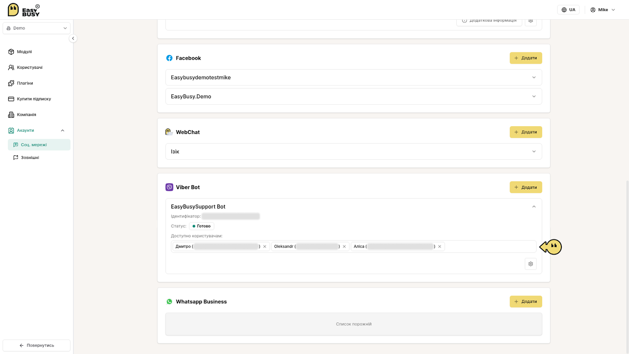Image resolution: width=629 pixels, height=354 pixels.
Task: Open the UA language selector
Action: point(568,10)
